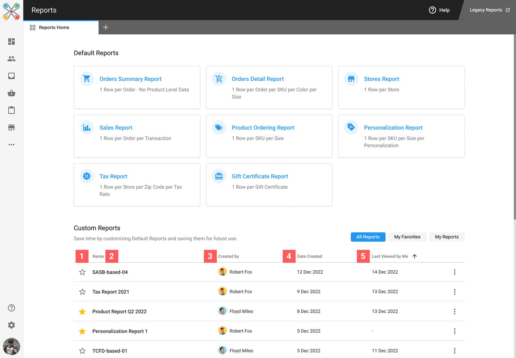Screen dimensions: 516x358
Task: Open the storefront icon in the sidebar
Action: (x=12, y=127)
